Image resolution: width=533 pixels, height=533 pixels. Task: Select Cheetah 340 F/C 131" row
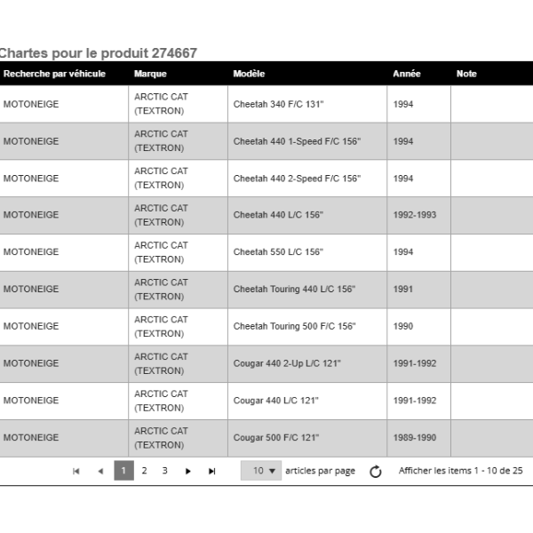coord(266,104)
